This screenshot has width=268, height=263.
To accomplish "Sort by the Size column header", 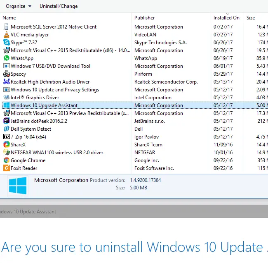I will coord(251,18).
